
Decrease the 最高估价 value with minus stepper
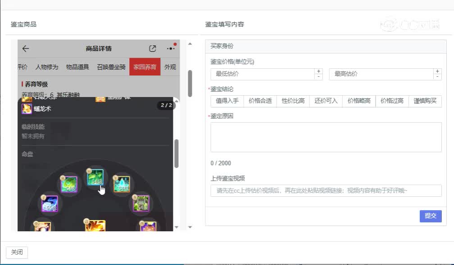pos(437,77)
